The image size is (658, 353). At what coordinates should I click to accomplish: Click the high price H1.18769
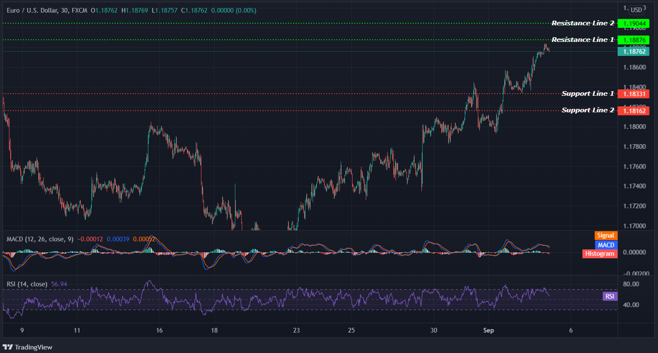[x=135, y=10]
